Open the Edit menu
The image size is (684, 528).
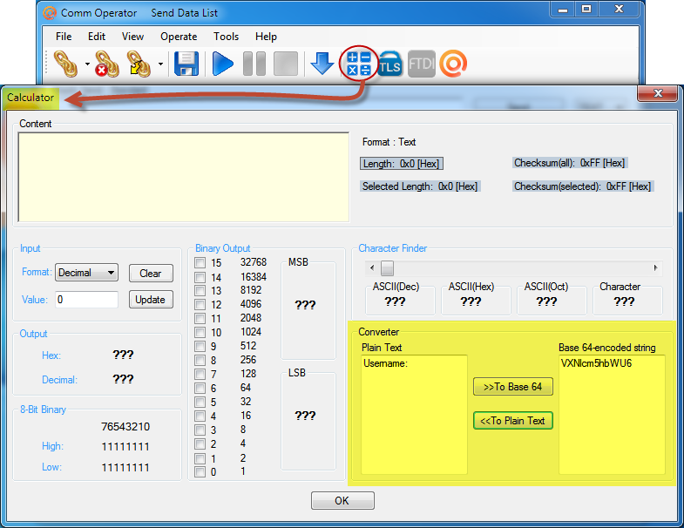point(97,37)
